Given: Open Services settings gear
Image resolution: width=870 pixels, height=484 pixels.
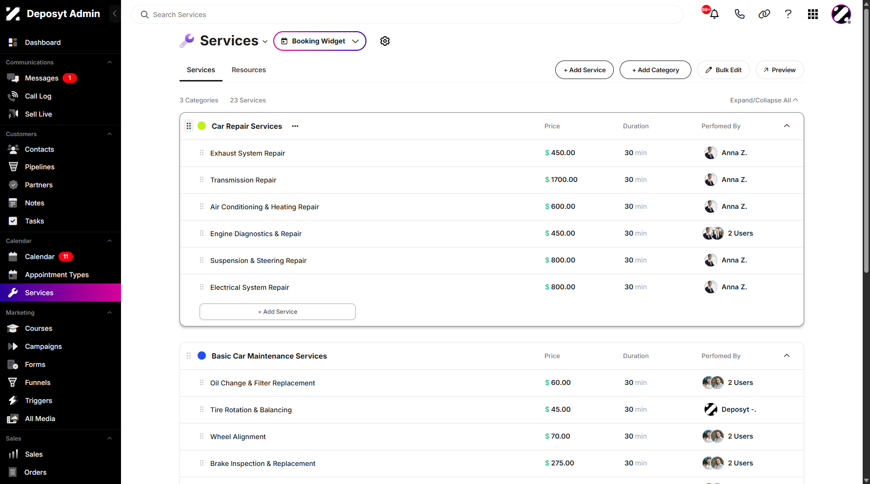Looking at the screenshot, I should pos(385,41).
